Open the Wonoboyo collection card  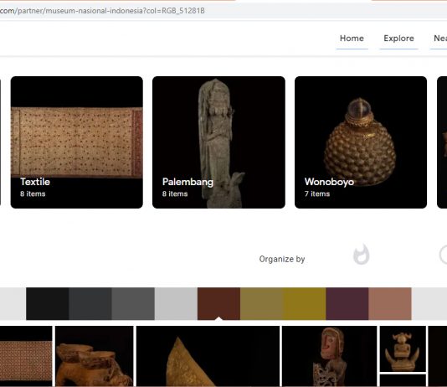coord(361,142)
